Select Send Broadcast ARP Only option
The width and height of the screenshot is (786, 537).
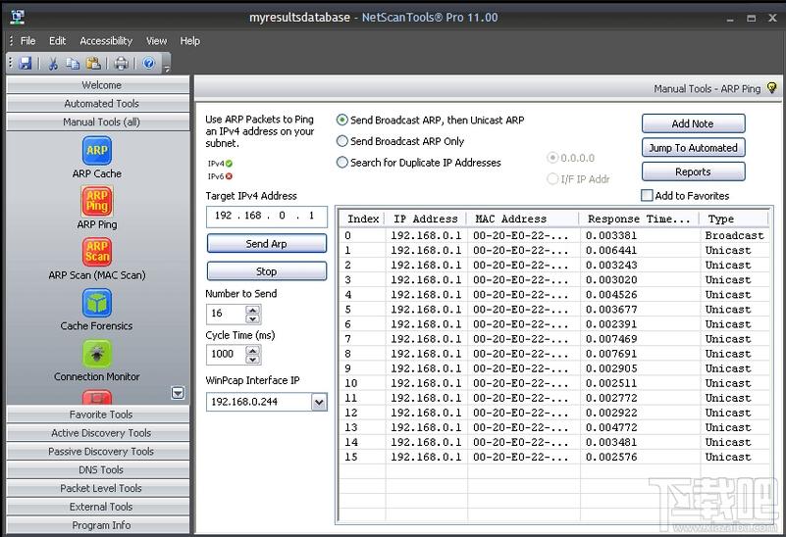click(341, 141)
